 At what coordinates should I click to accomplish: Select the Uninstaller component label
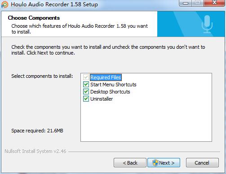point(102,99)
